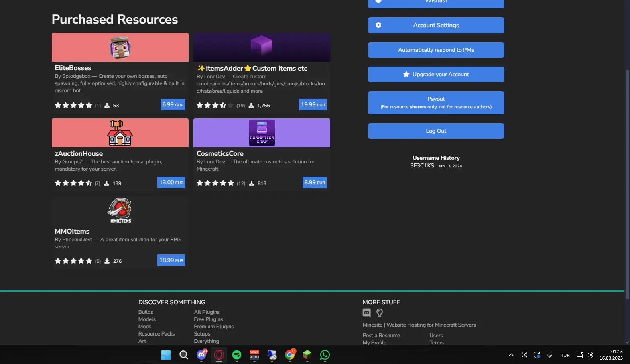
Task: Open the Premium Plugins footer link
Action: (x=214, y=327)
